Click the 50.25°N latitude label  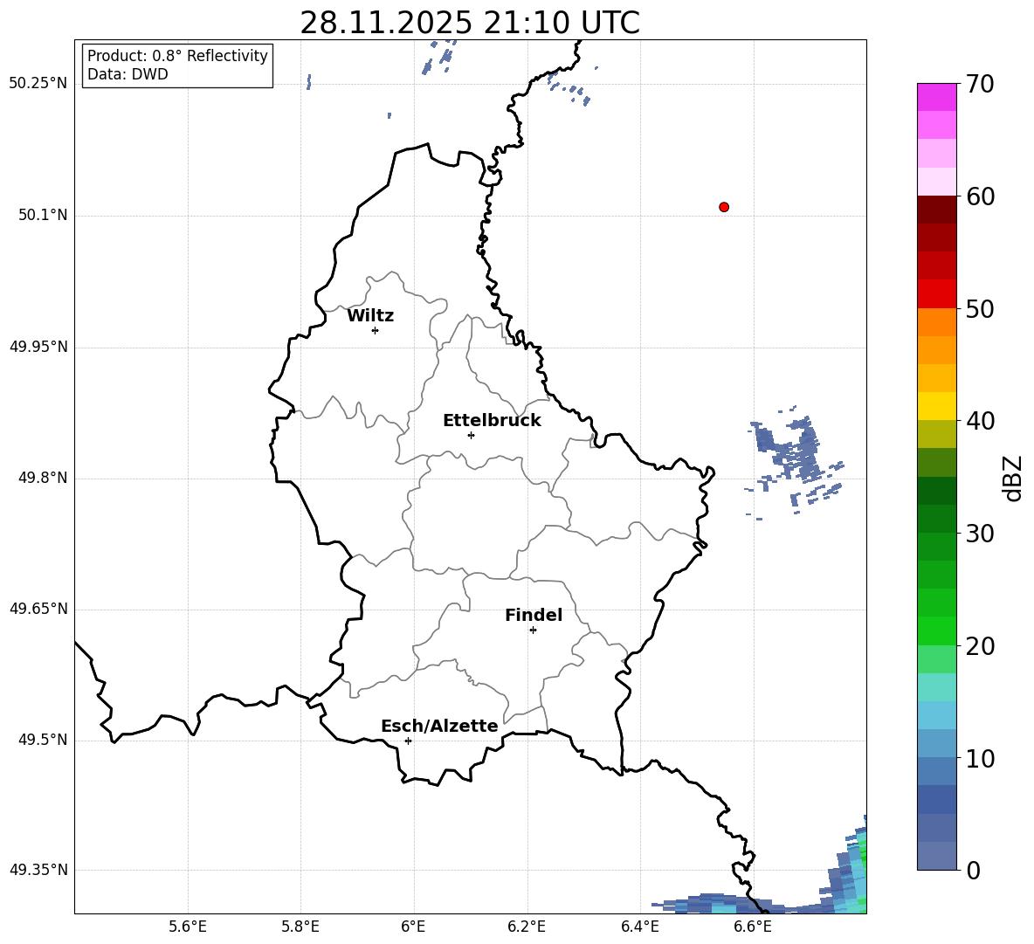point(38,84)
